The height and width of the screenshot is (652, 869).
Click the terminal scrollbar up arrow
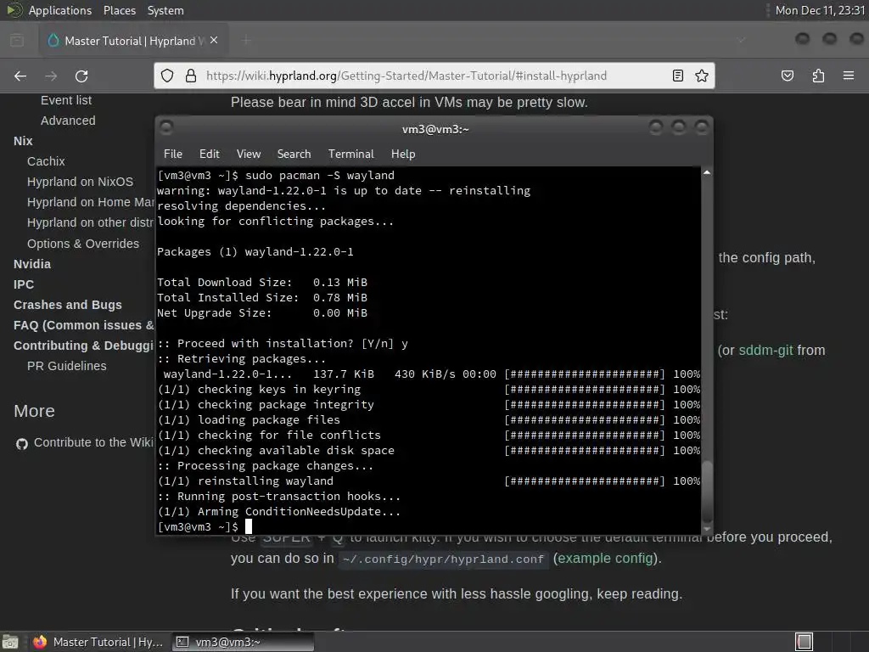(707, 173)
